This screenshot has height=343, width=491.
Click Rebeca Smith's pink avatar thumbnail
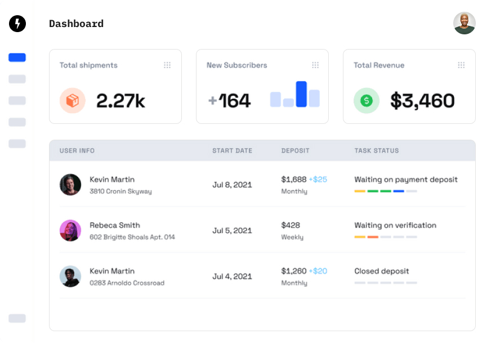[70, 230]
